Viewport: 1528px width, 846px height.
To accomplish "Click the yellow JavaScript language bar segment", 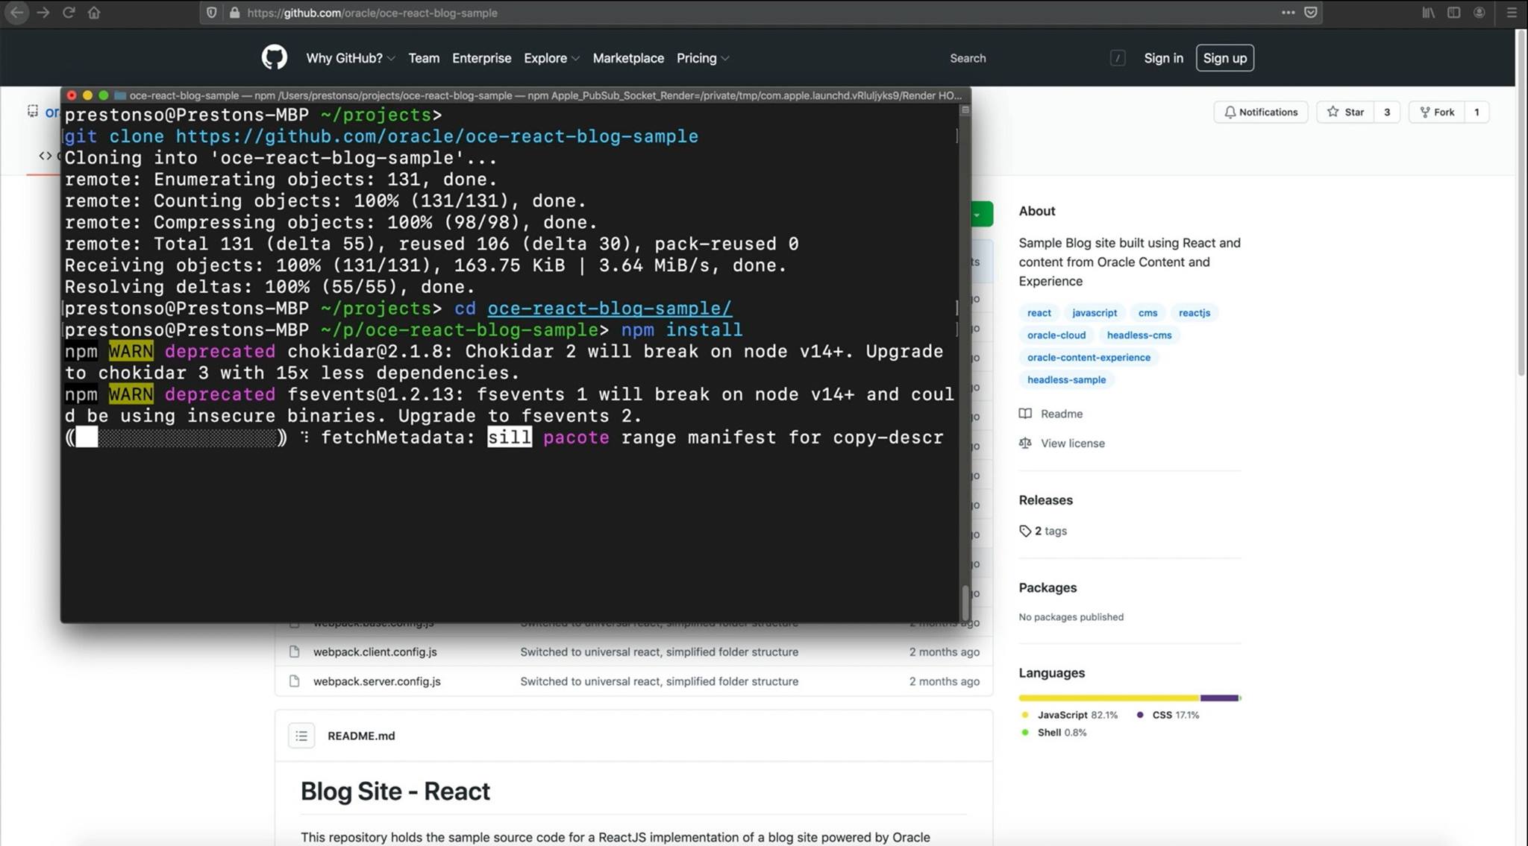I will click(1109, 698).
